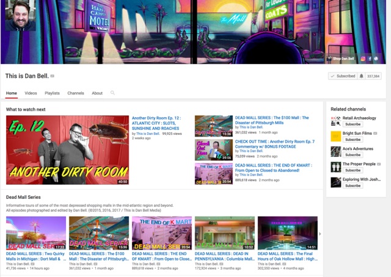This screenshot has width=391, height=277.
Task: Open END OF KMART From Open to Close carousel title
Action: pos(162,256)
